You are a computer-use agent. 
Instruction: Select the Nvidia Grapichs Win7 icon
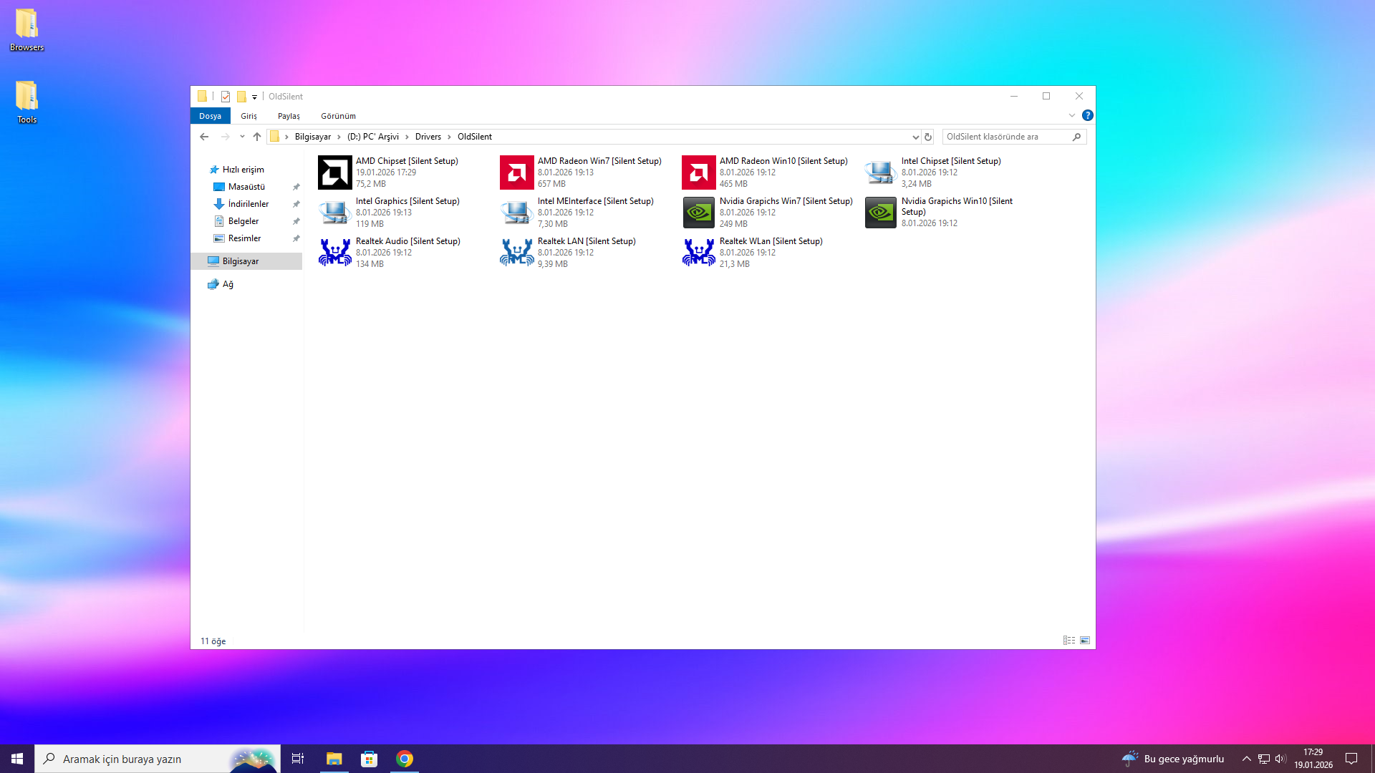pos(699,213)
